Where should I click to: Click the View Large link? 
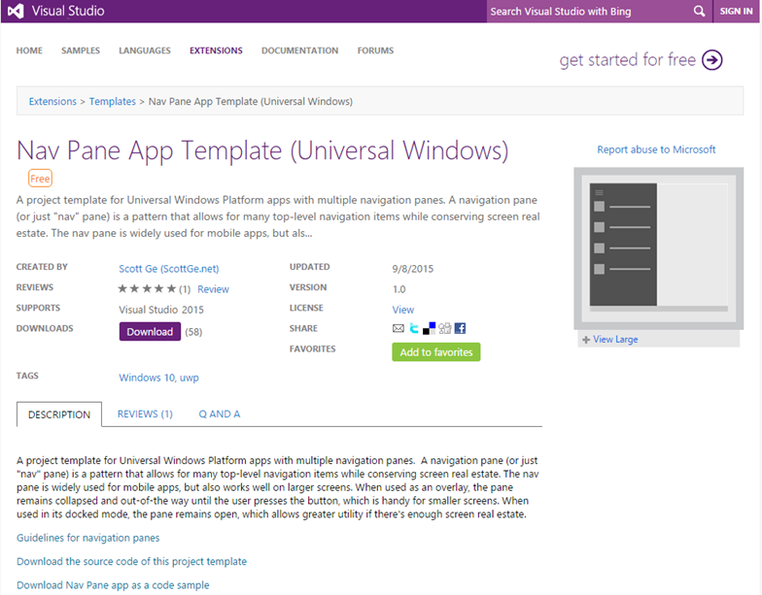(x=615, y=340)
